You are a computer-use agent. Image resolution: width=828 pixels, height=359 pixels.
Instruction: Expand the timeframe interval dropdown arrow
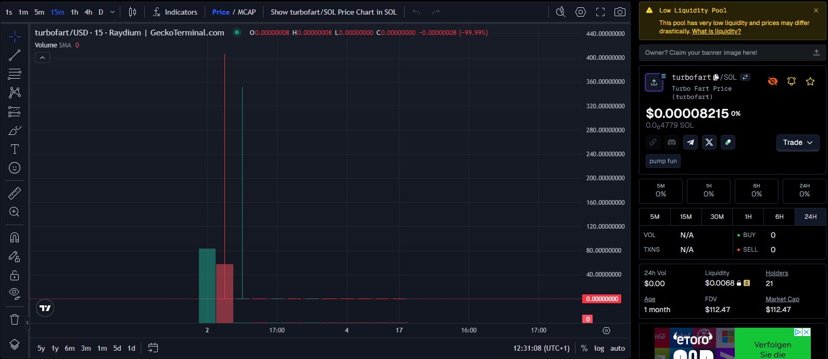click(112, 12)
